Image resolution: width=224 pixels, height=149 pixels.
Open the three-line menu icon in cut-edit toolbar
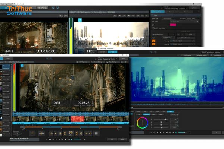tap(96, 134)
